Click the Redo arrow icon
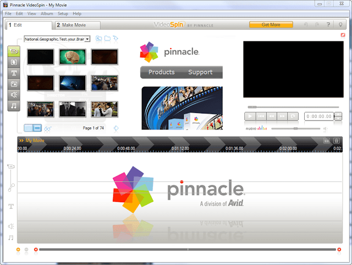Screen dimensions: 352x265 317,25
